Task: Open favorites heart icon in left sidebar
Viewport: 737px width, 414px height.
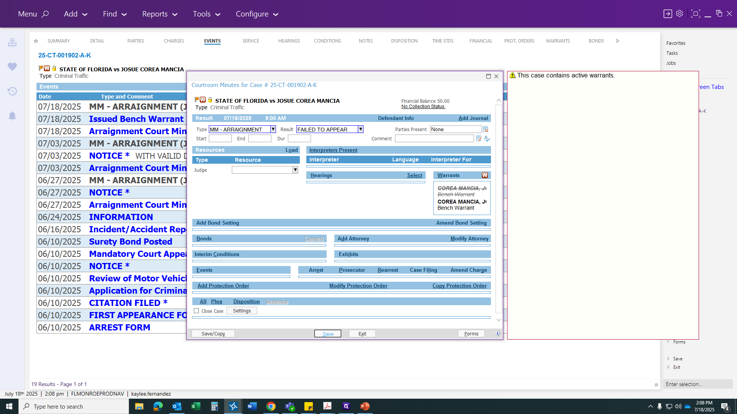Action: 12,67
